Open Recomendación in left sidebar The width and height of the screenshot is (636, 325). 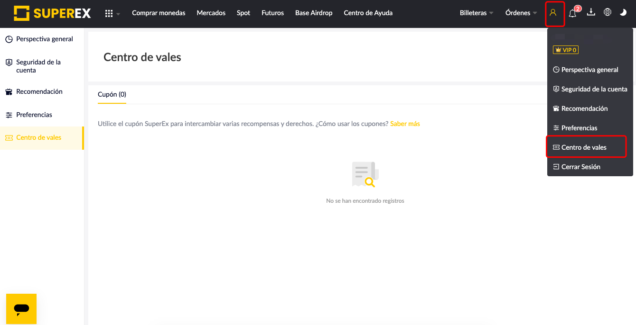[x=42, y=91]
